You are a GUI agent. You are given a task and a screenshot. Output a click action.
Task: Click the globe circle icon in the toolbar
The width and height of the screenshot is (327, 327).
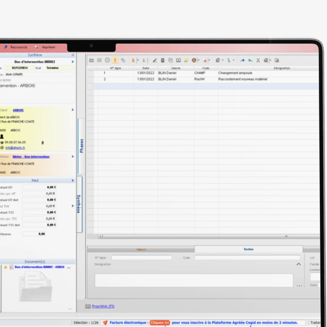(x=107, y=60)
